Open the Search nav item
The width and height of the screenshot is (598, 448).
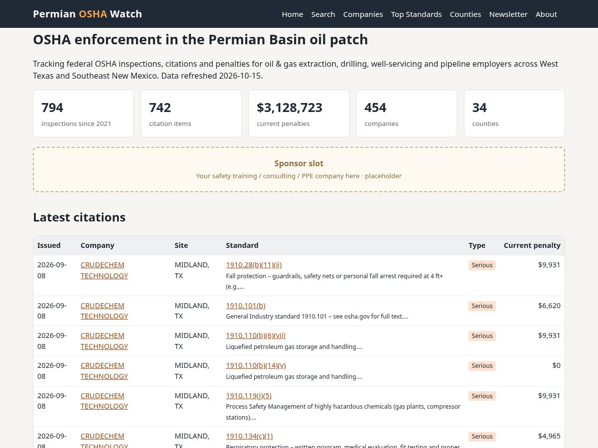click(x=323, y=14)
